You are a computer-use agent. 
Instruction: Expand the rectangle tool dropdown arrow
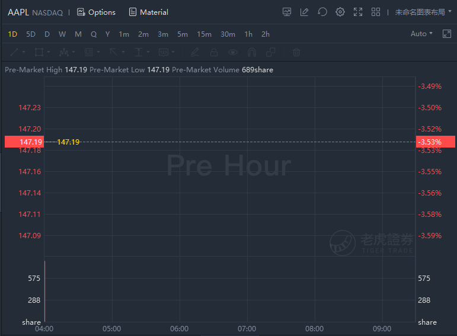[49, 52]
